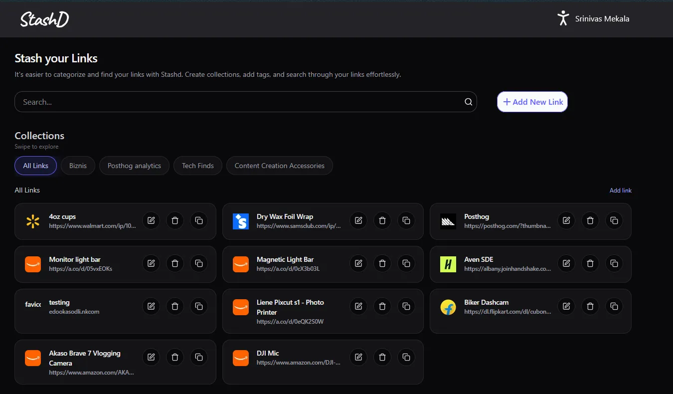Edit the Liene Pixcut s1 link
This screenshot has width=673, height=394.
tap(358, 306)
